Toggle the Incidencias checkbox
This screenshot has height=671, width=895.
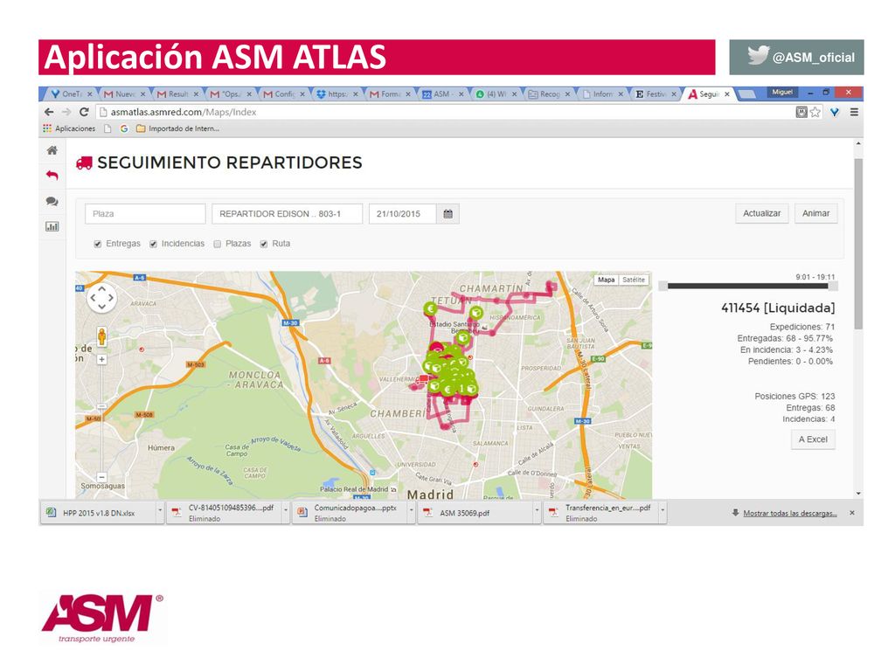click(153, 245)
